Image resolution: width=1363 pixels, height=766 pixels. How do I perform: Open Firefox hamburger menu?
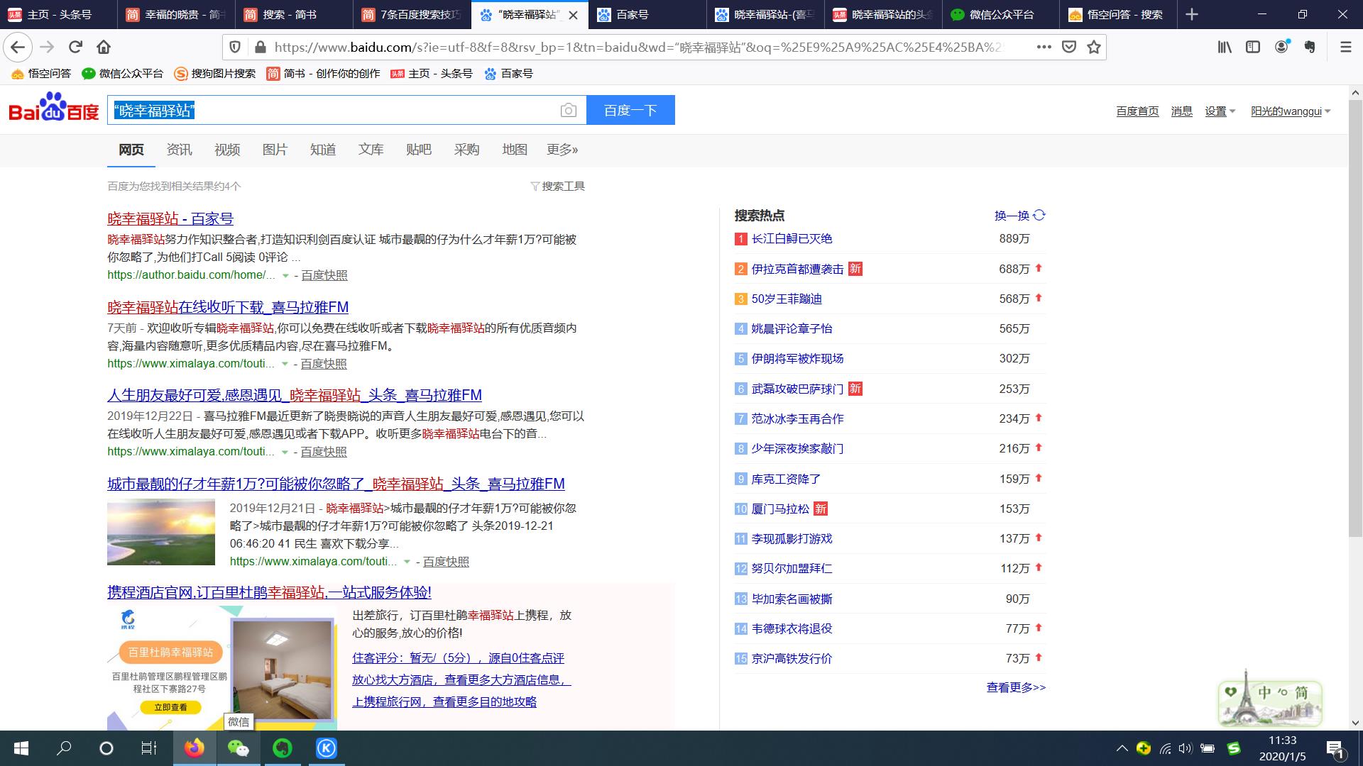[x=1345, y=48]
